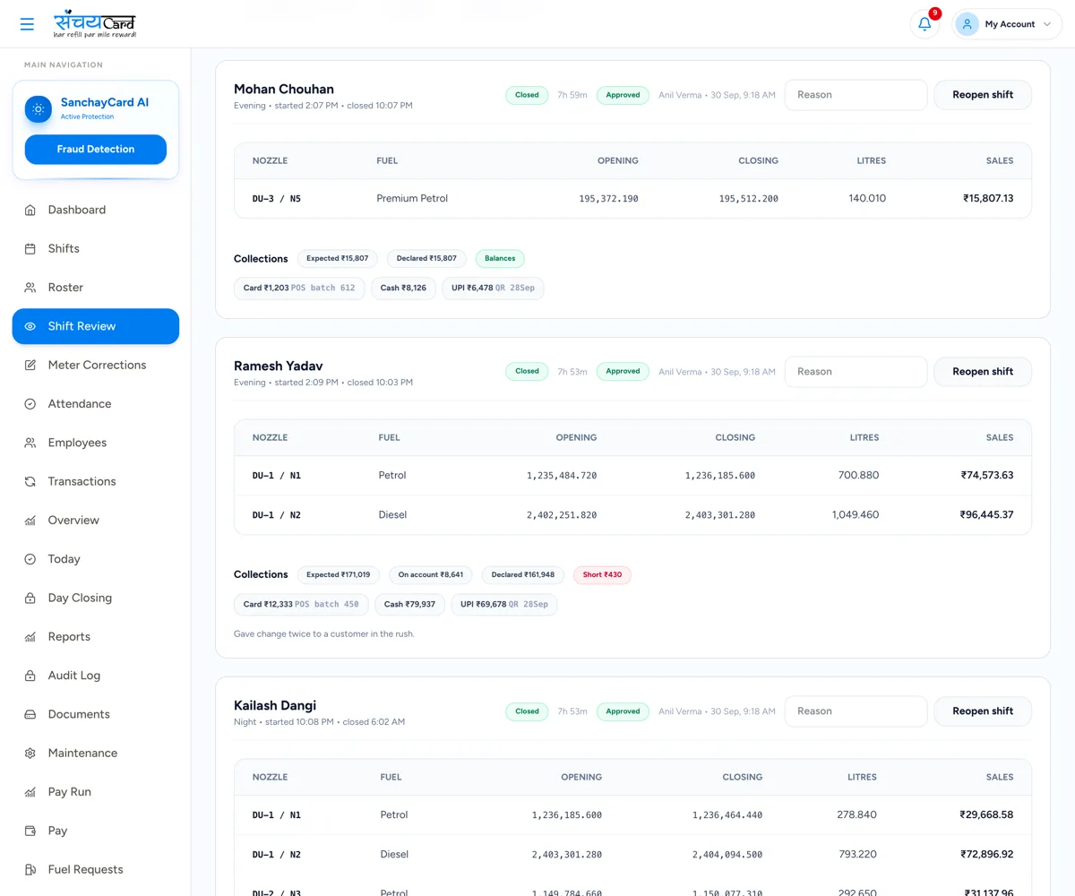
Task: Click the Roster people icon
Action: click(30, 288)
